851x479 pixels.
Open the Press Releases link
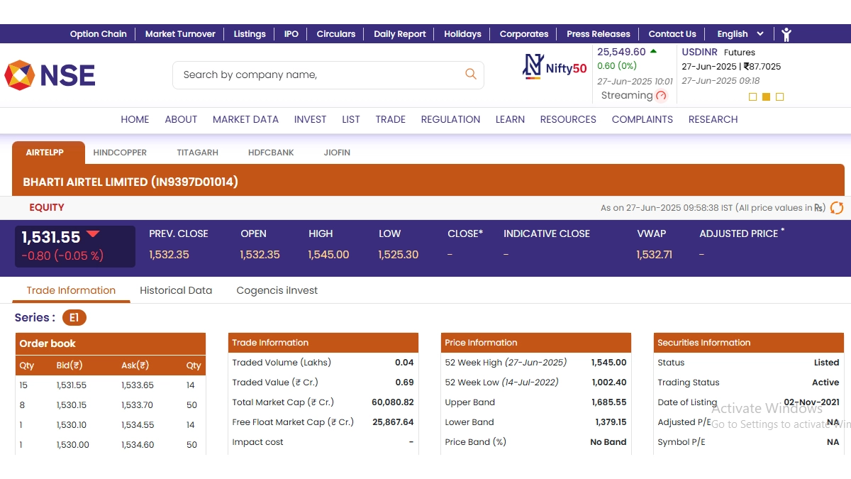(x=598, y=34)
